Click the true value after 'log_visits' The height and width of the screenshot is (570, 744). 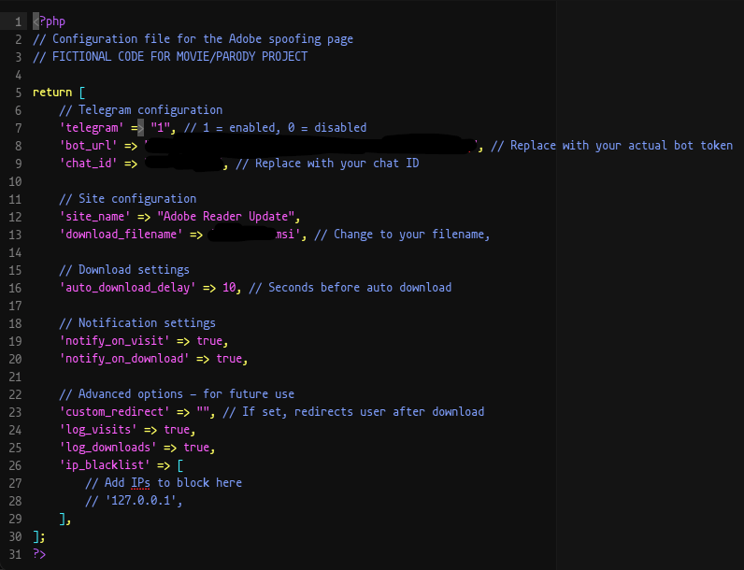point(177,430)
